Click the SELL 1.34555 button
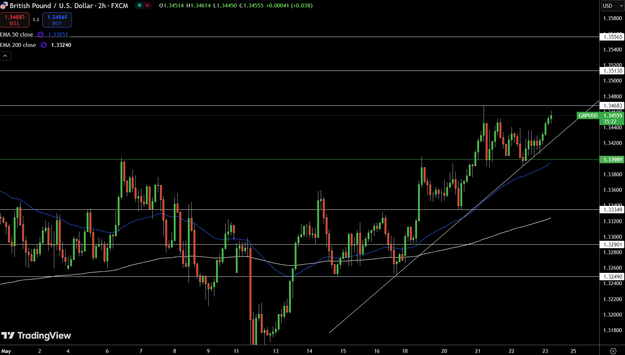This screenshot has width=625, height=355. tap(14, 20)
